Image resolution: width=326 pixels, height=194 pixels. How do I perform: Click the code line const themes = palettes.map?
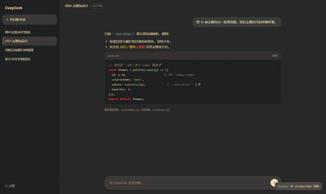(138, 70)
